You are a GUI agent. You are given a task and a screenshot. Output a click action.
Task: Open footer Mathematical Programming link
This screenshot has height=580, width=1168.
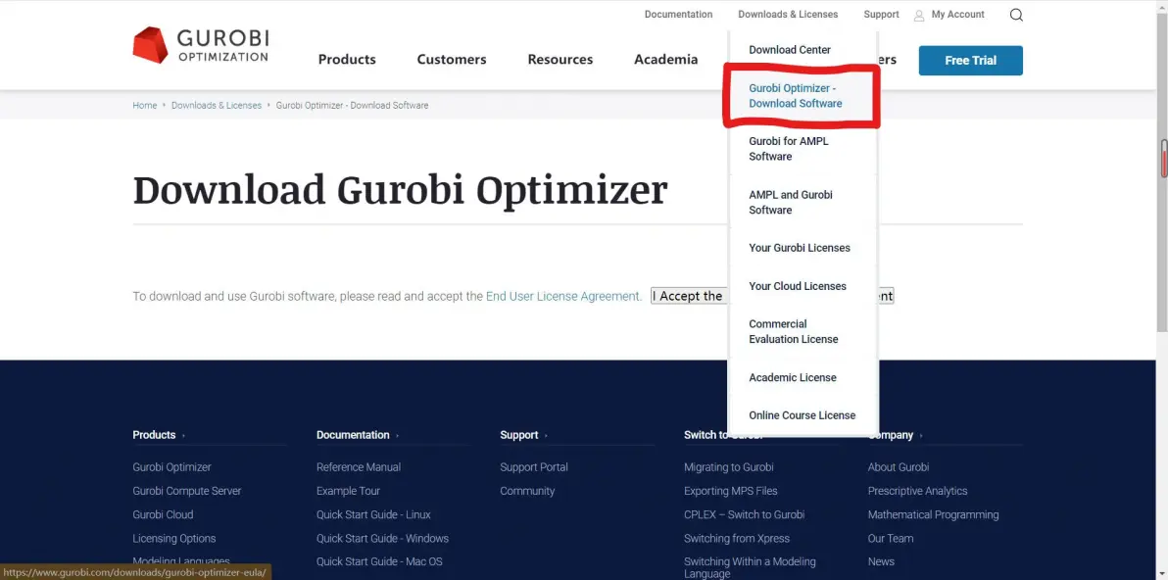point(934,514)
